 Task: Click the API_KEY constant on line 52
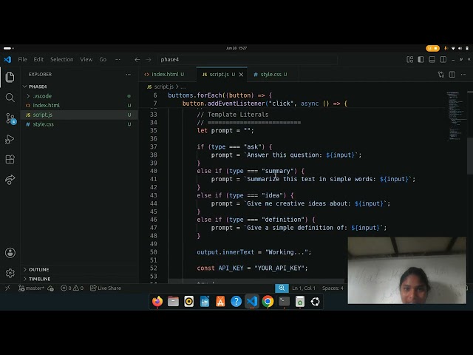(231, 268)
